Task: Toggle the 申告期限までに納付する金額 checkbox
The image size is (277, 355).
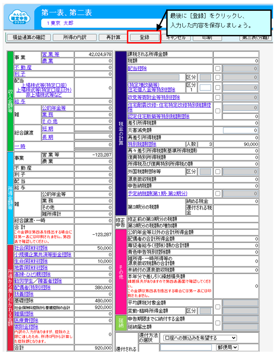Action: [x=218, y=323]
